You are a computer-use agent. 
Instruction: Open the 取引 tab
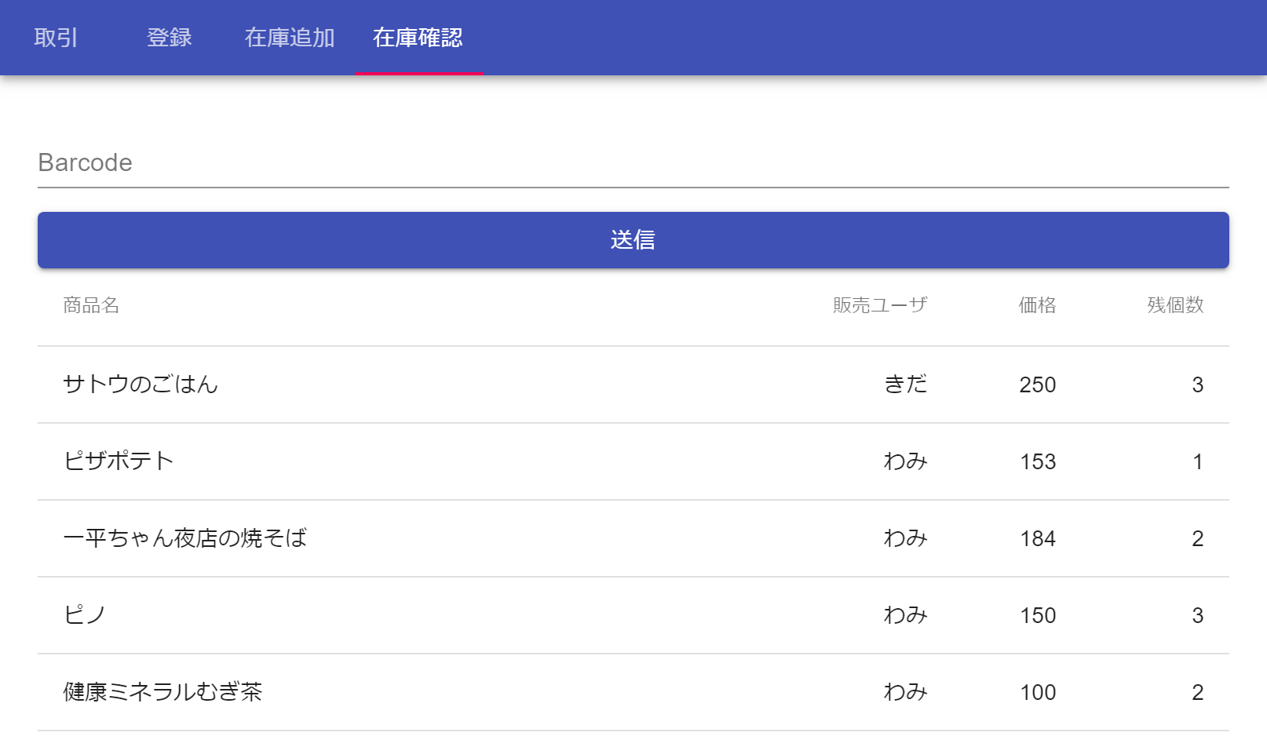pos(56,38)
